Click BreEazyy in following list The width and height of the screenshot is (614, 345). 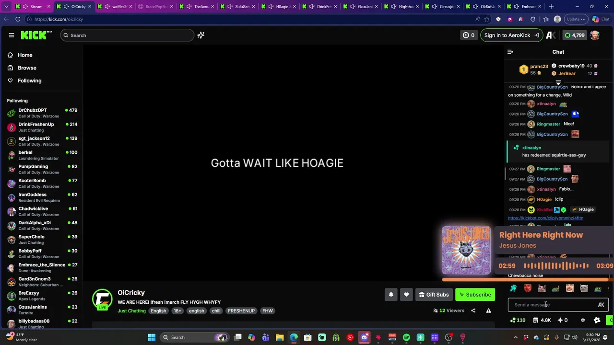point(42,296)
